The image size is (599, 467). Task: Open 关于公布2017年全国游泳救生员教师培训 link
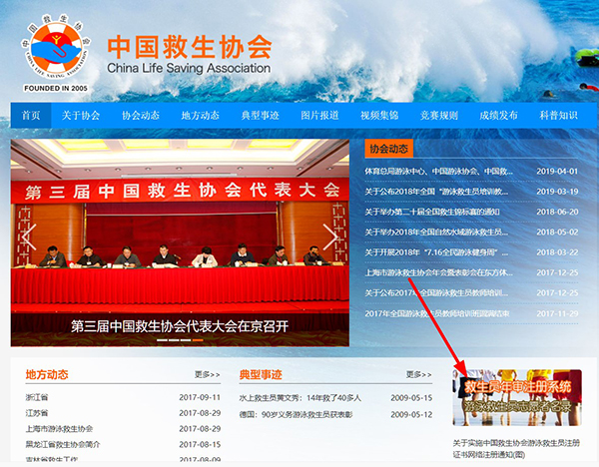click(x=436, y=293)
